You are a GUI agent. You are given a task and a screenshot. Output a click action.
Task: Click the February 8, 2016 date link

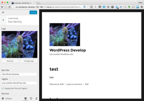pyautogui.click(x=57, y=84)
